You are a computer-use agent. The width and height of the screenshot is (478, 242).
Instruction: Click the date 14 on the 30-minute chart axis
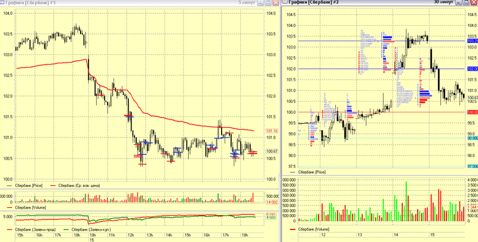click(396, 235)
